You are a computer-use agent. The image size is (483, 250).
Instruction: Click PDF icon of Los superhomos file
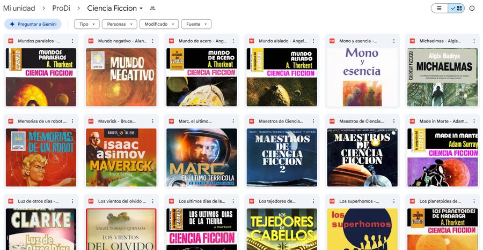332,201
